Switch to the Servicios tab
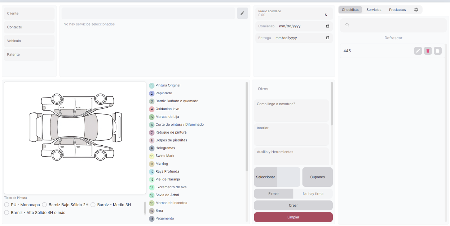450x226 pixels. coord(374,10)
